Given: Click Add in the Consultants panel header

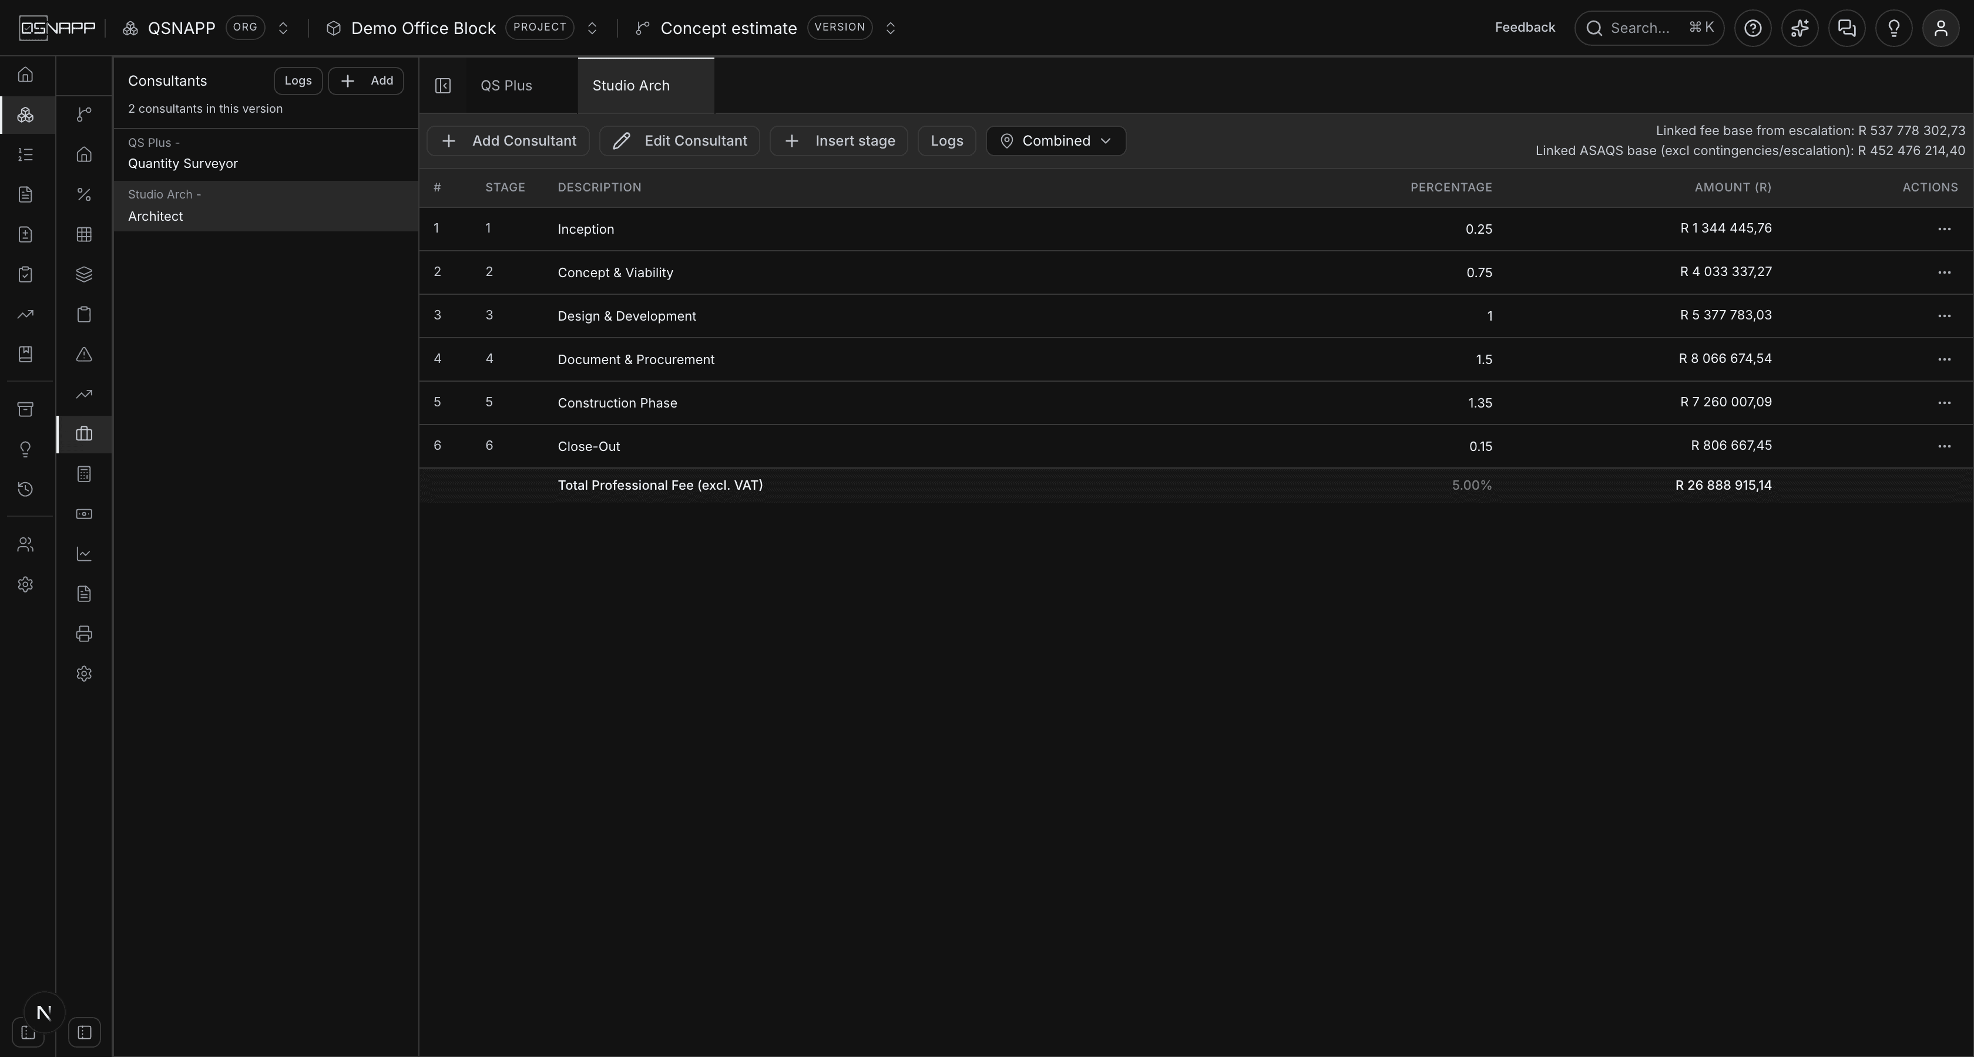Looking at the screenshot, I should coord(366,80).
